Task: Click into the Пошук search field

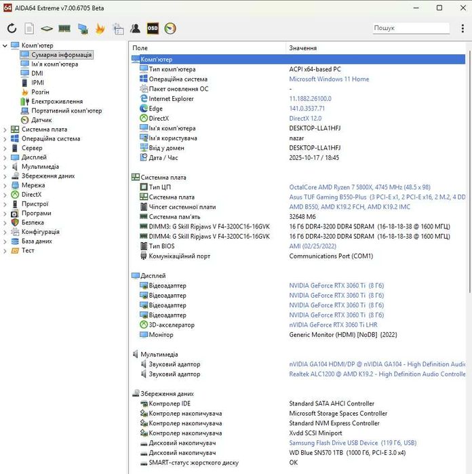Action: pyautogui.click(x=411, y=28)
